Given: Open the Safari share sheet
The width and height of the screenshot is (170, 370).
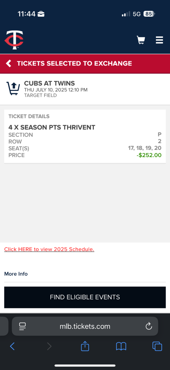Looking at the screenshot, I should tap(85, 346).
